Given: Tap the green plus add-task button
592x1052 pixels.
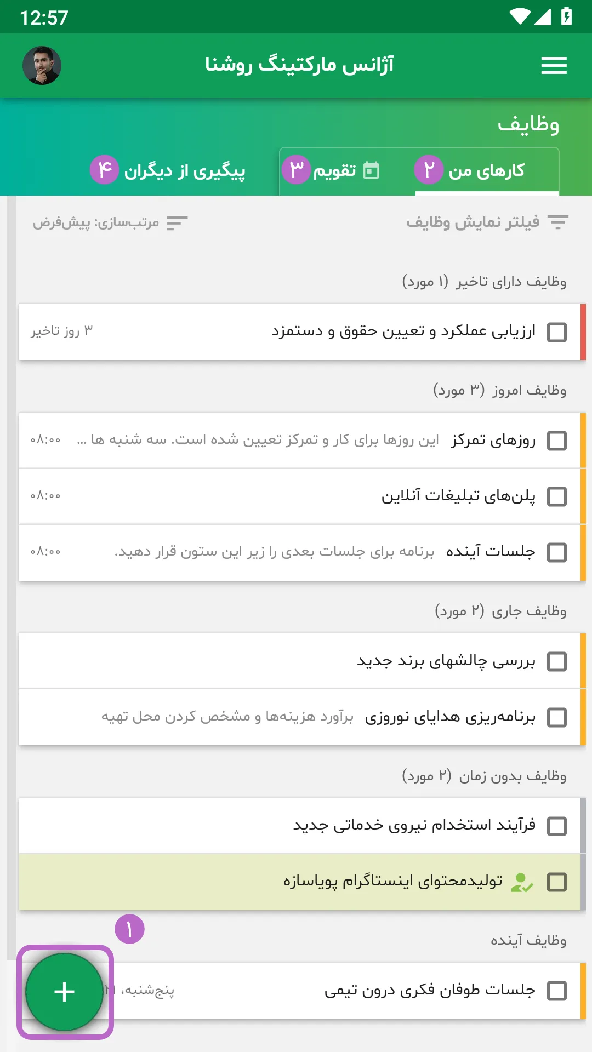Looking at the screenshot, I should [65, 992].
